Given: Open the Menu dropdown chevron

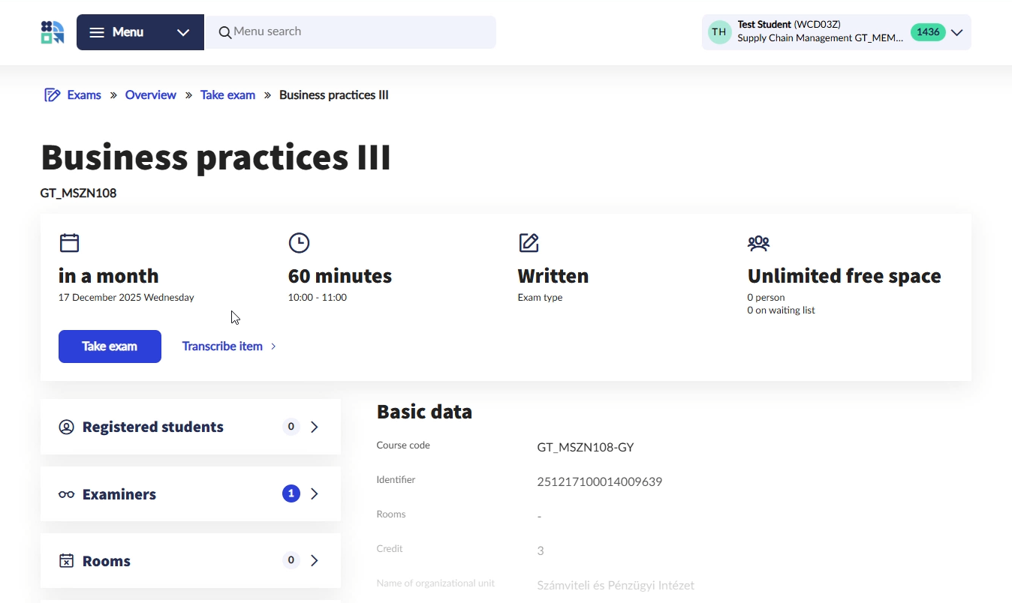Looking at the screenshot, I should [183, 32].
